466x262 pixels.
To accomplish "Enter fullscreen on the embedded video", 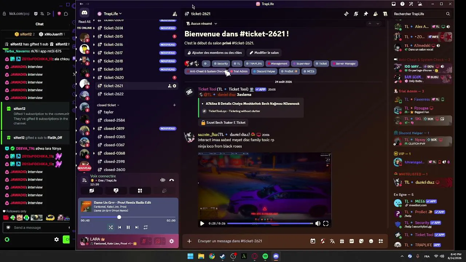I will coord(325,224).
